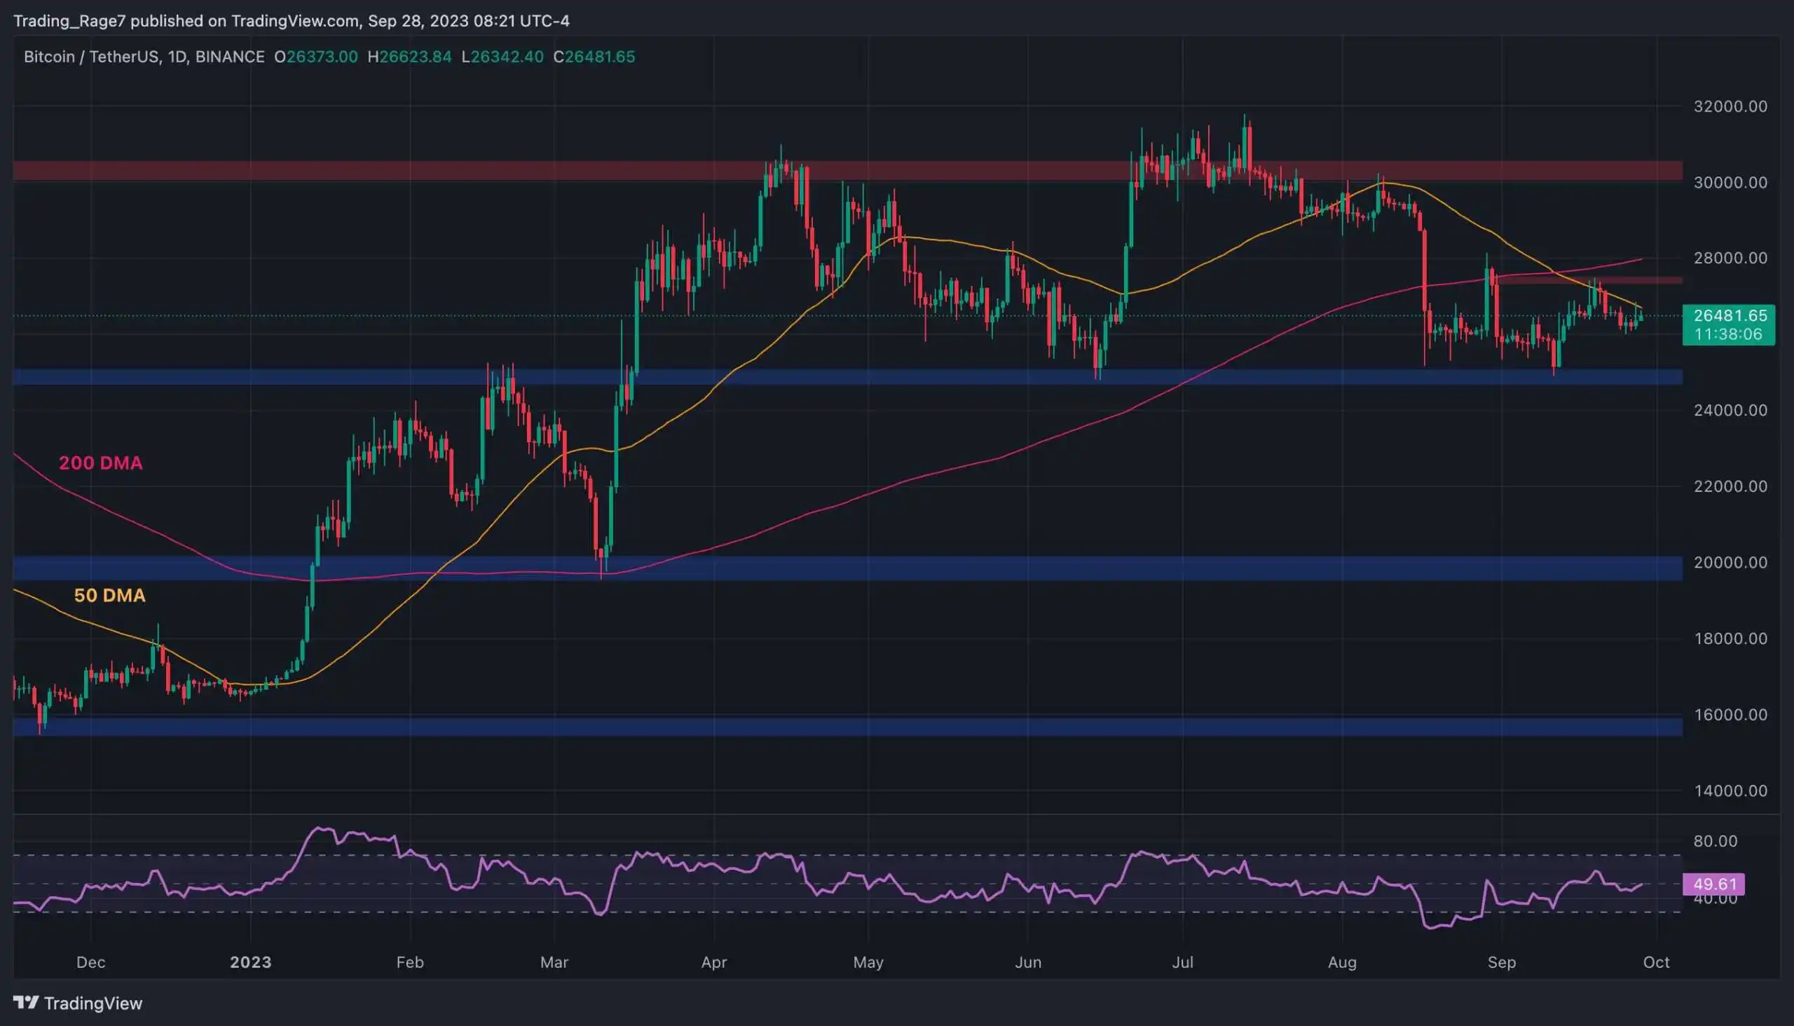Click the Apr time axis label
Viewport: 1794px width, 1026px height.
714,962
